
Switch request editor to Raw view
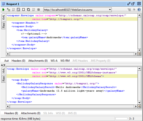click(4, 25)
